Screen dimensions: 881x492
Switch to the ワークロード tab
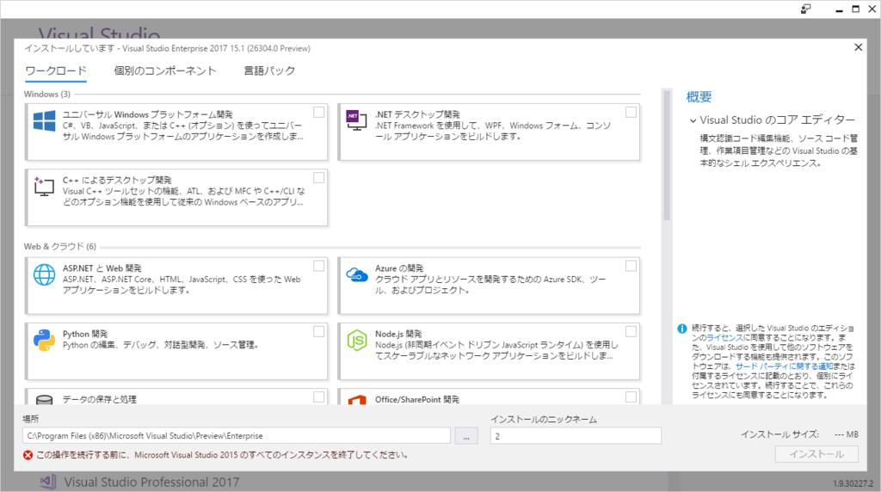point(56,71)
